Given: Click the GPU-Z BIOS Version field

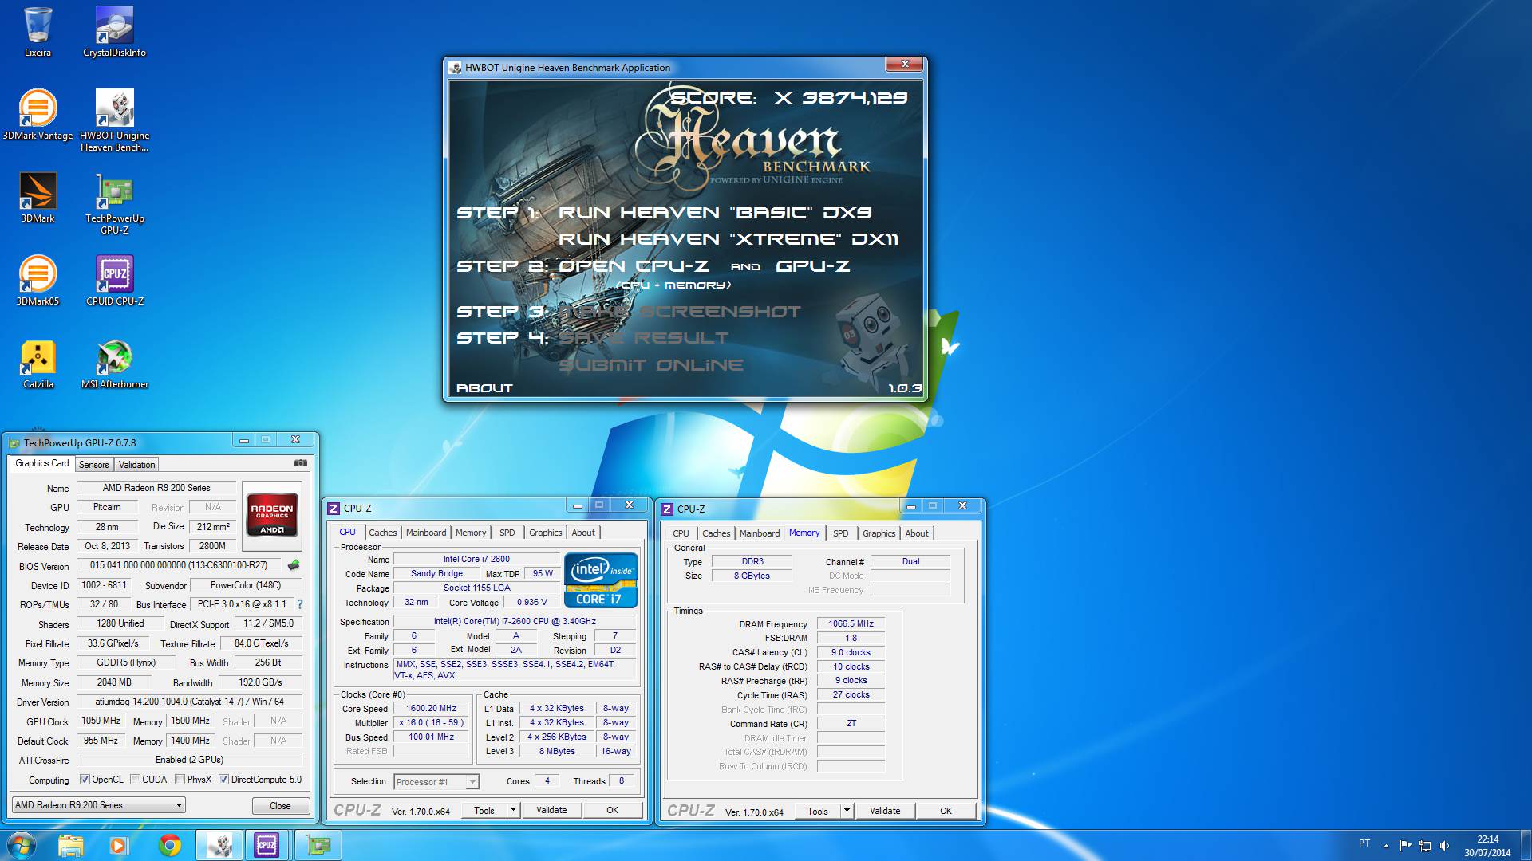Looking at the screenshot, I should 180,565.
